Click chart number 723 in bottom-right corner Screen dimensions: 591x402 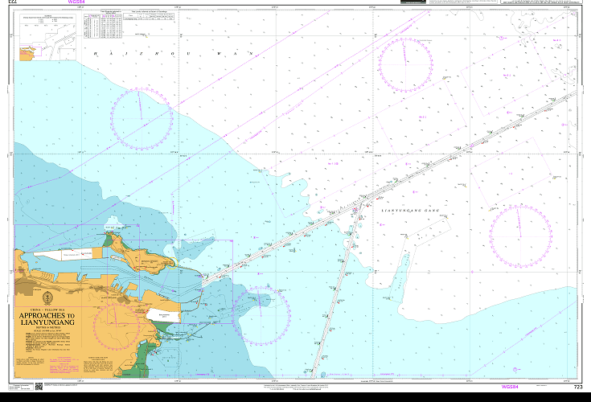[x=576, y=388]
